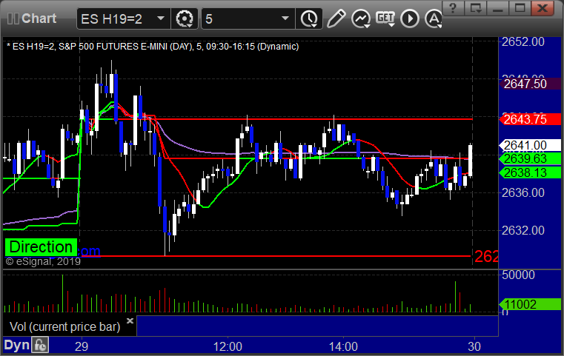Screen dimensions: 564x356
Task: Click the 2638.13 green price marker
Action: tap(530, 172)
